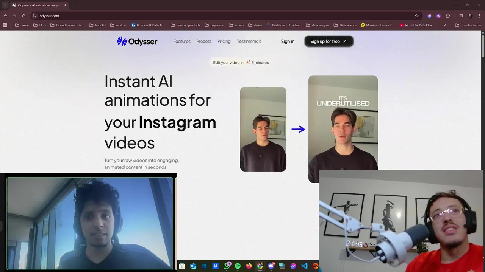485x272 pixels.
Task: Open Outlook from the taskbar
Action: 193,266
